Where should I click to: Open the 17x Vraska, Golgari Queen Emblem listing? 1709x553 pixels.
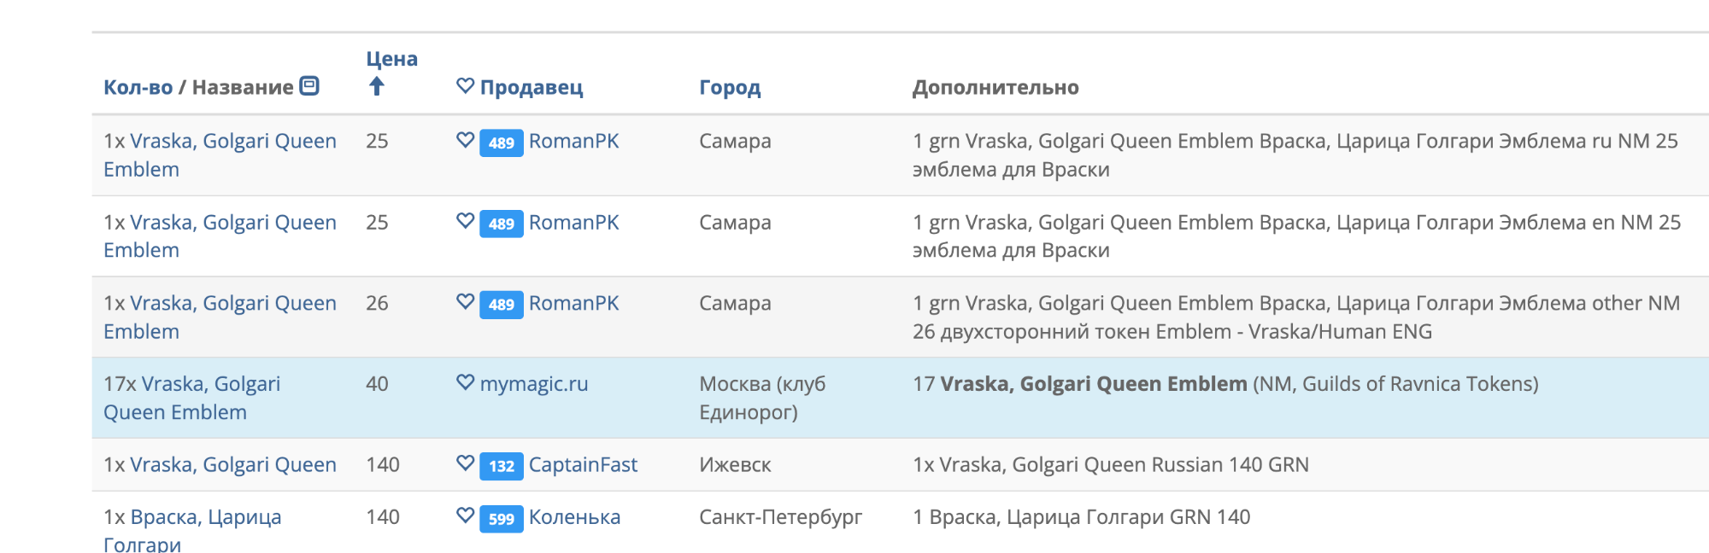coord(191,398)
